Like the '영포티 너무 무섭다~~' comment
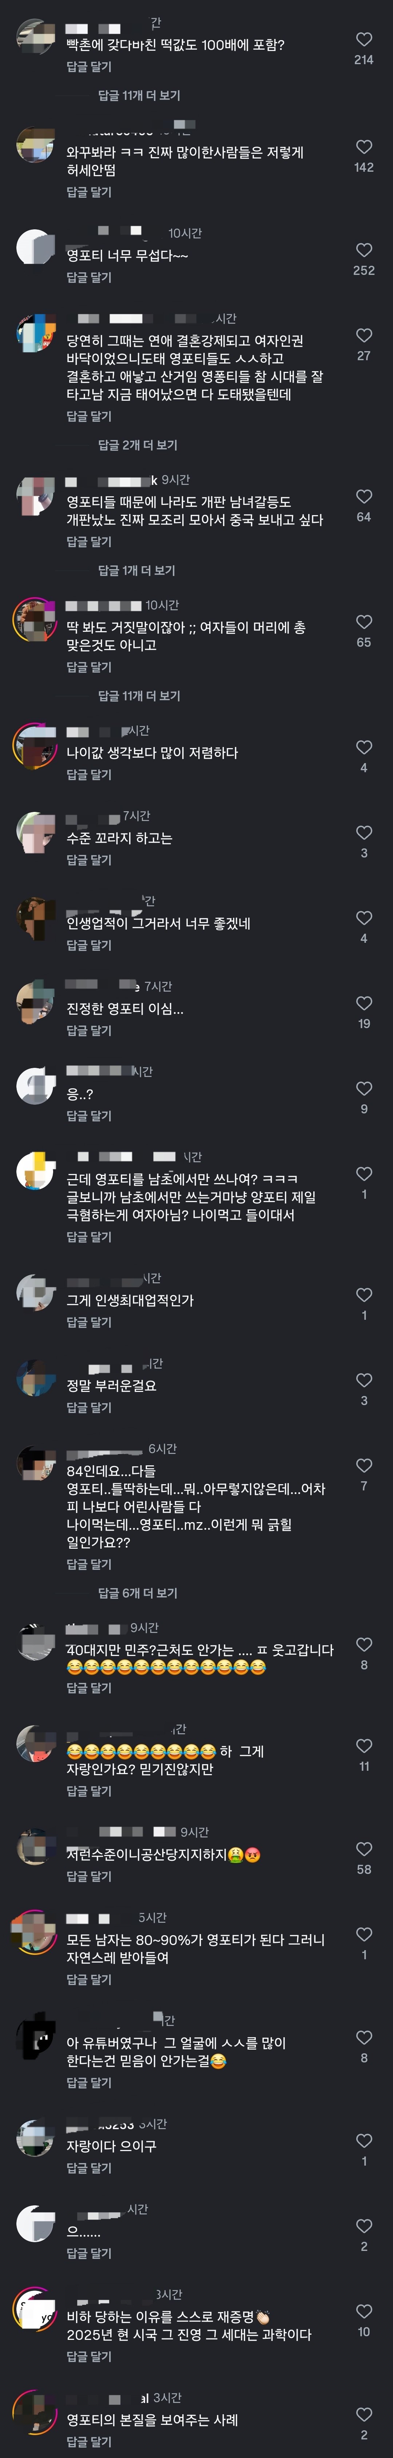 [364, 250]
